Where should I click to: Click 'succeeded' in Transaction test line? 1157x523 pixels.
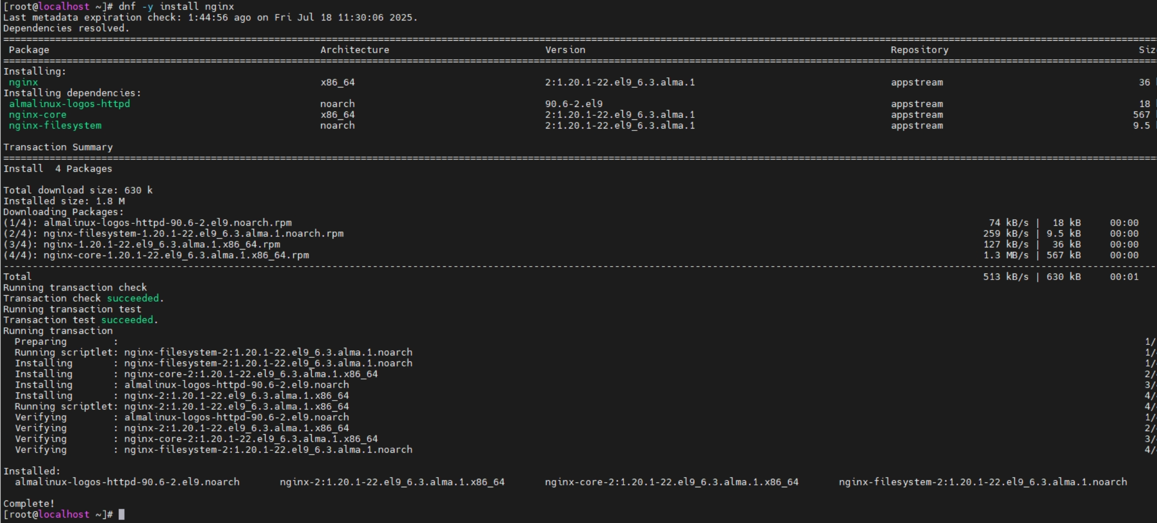click(x=127, y=320)
